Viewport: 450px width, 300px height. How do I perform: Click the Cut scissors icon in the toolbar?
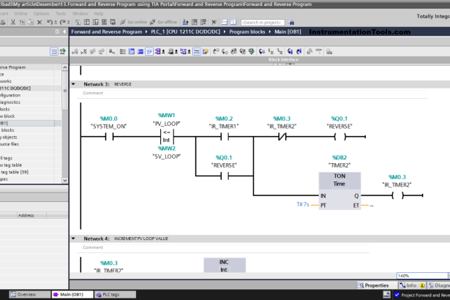13,22
